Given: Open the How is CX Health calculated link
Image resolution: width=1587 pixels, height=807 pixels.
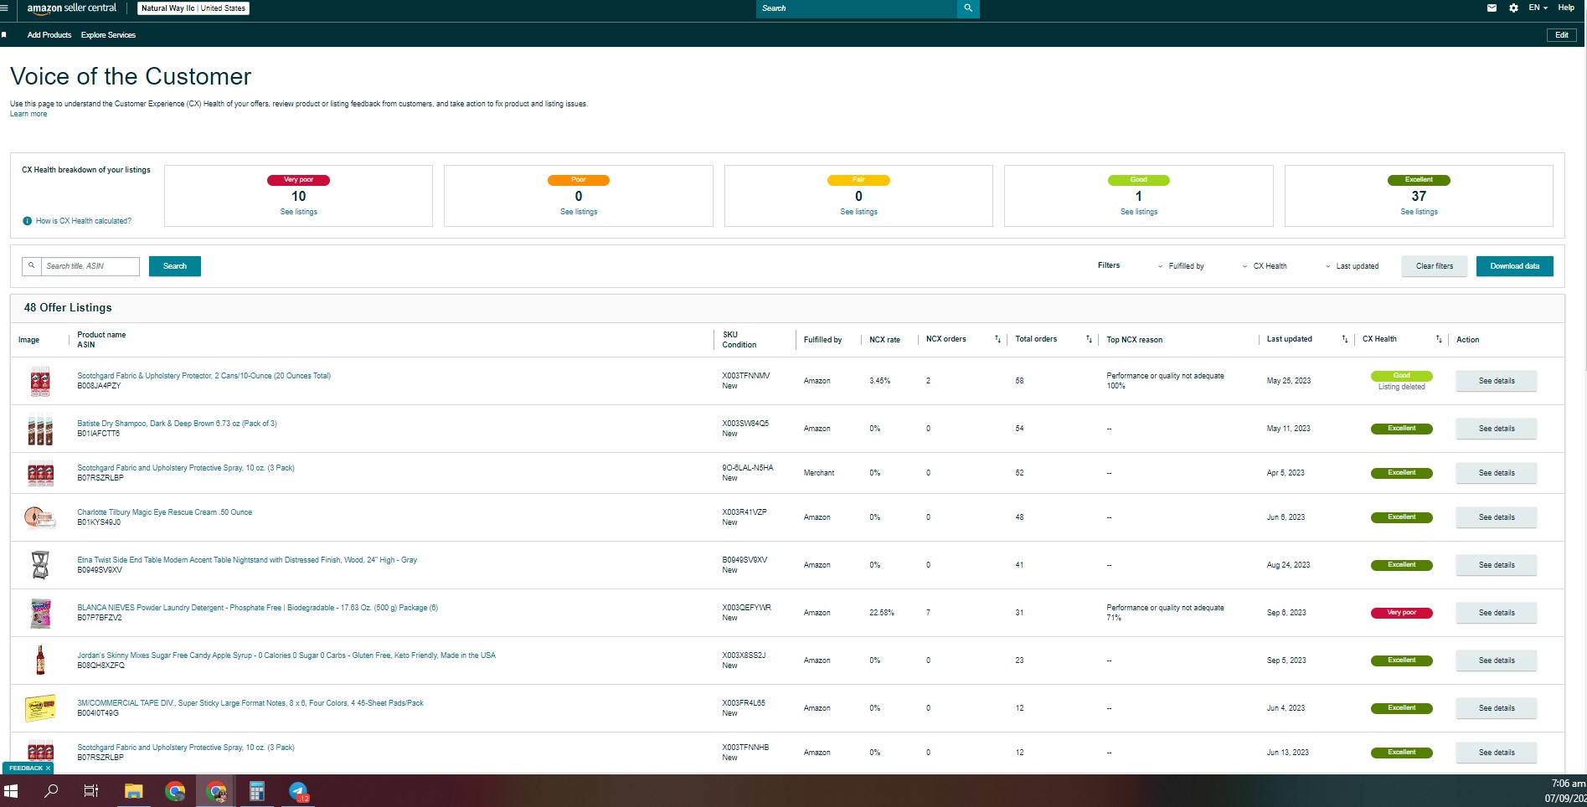Looking at the screenshot, I should [84, 221].
